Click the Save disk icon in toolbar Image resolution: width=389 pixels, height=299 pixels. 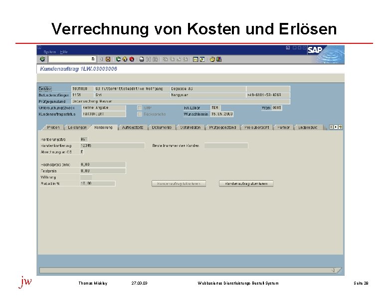pyautogui.click(x=108, y=59)
